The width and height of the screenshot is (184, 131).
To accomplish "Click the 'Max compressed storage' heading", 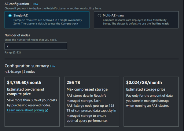I will [87, 89].
